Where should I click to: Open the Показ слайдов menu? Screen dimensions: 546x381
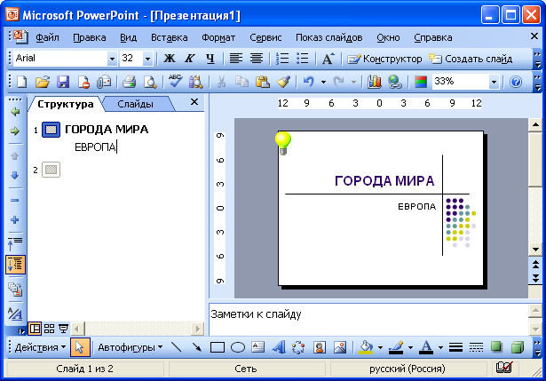click(328, 37)
